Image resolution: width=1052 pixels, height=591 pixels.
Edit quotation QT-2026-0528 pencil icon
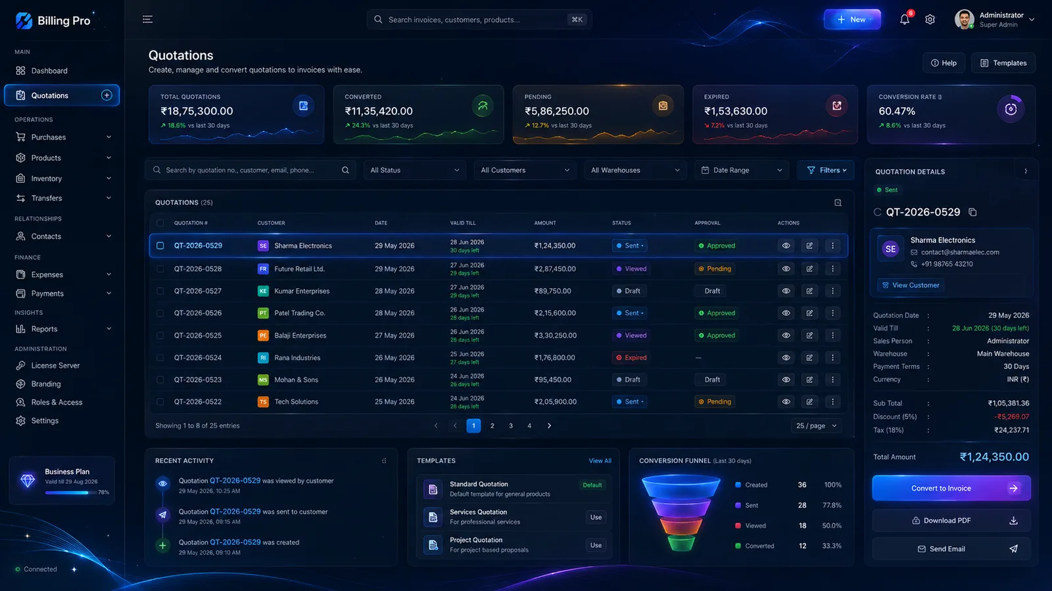click(809, 269)
